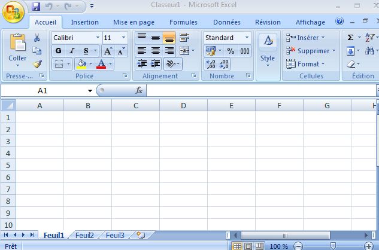The width and height of the screenshot is (379, 250).
Task: Click the AutoSum sigma icon
Action: pyautogui.click(x=351, y=38)
